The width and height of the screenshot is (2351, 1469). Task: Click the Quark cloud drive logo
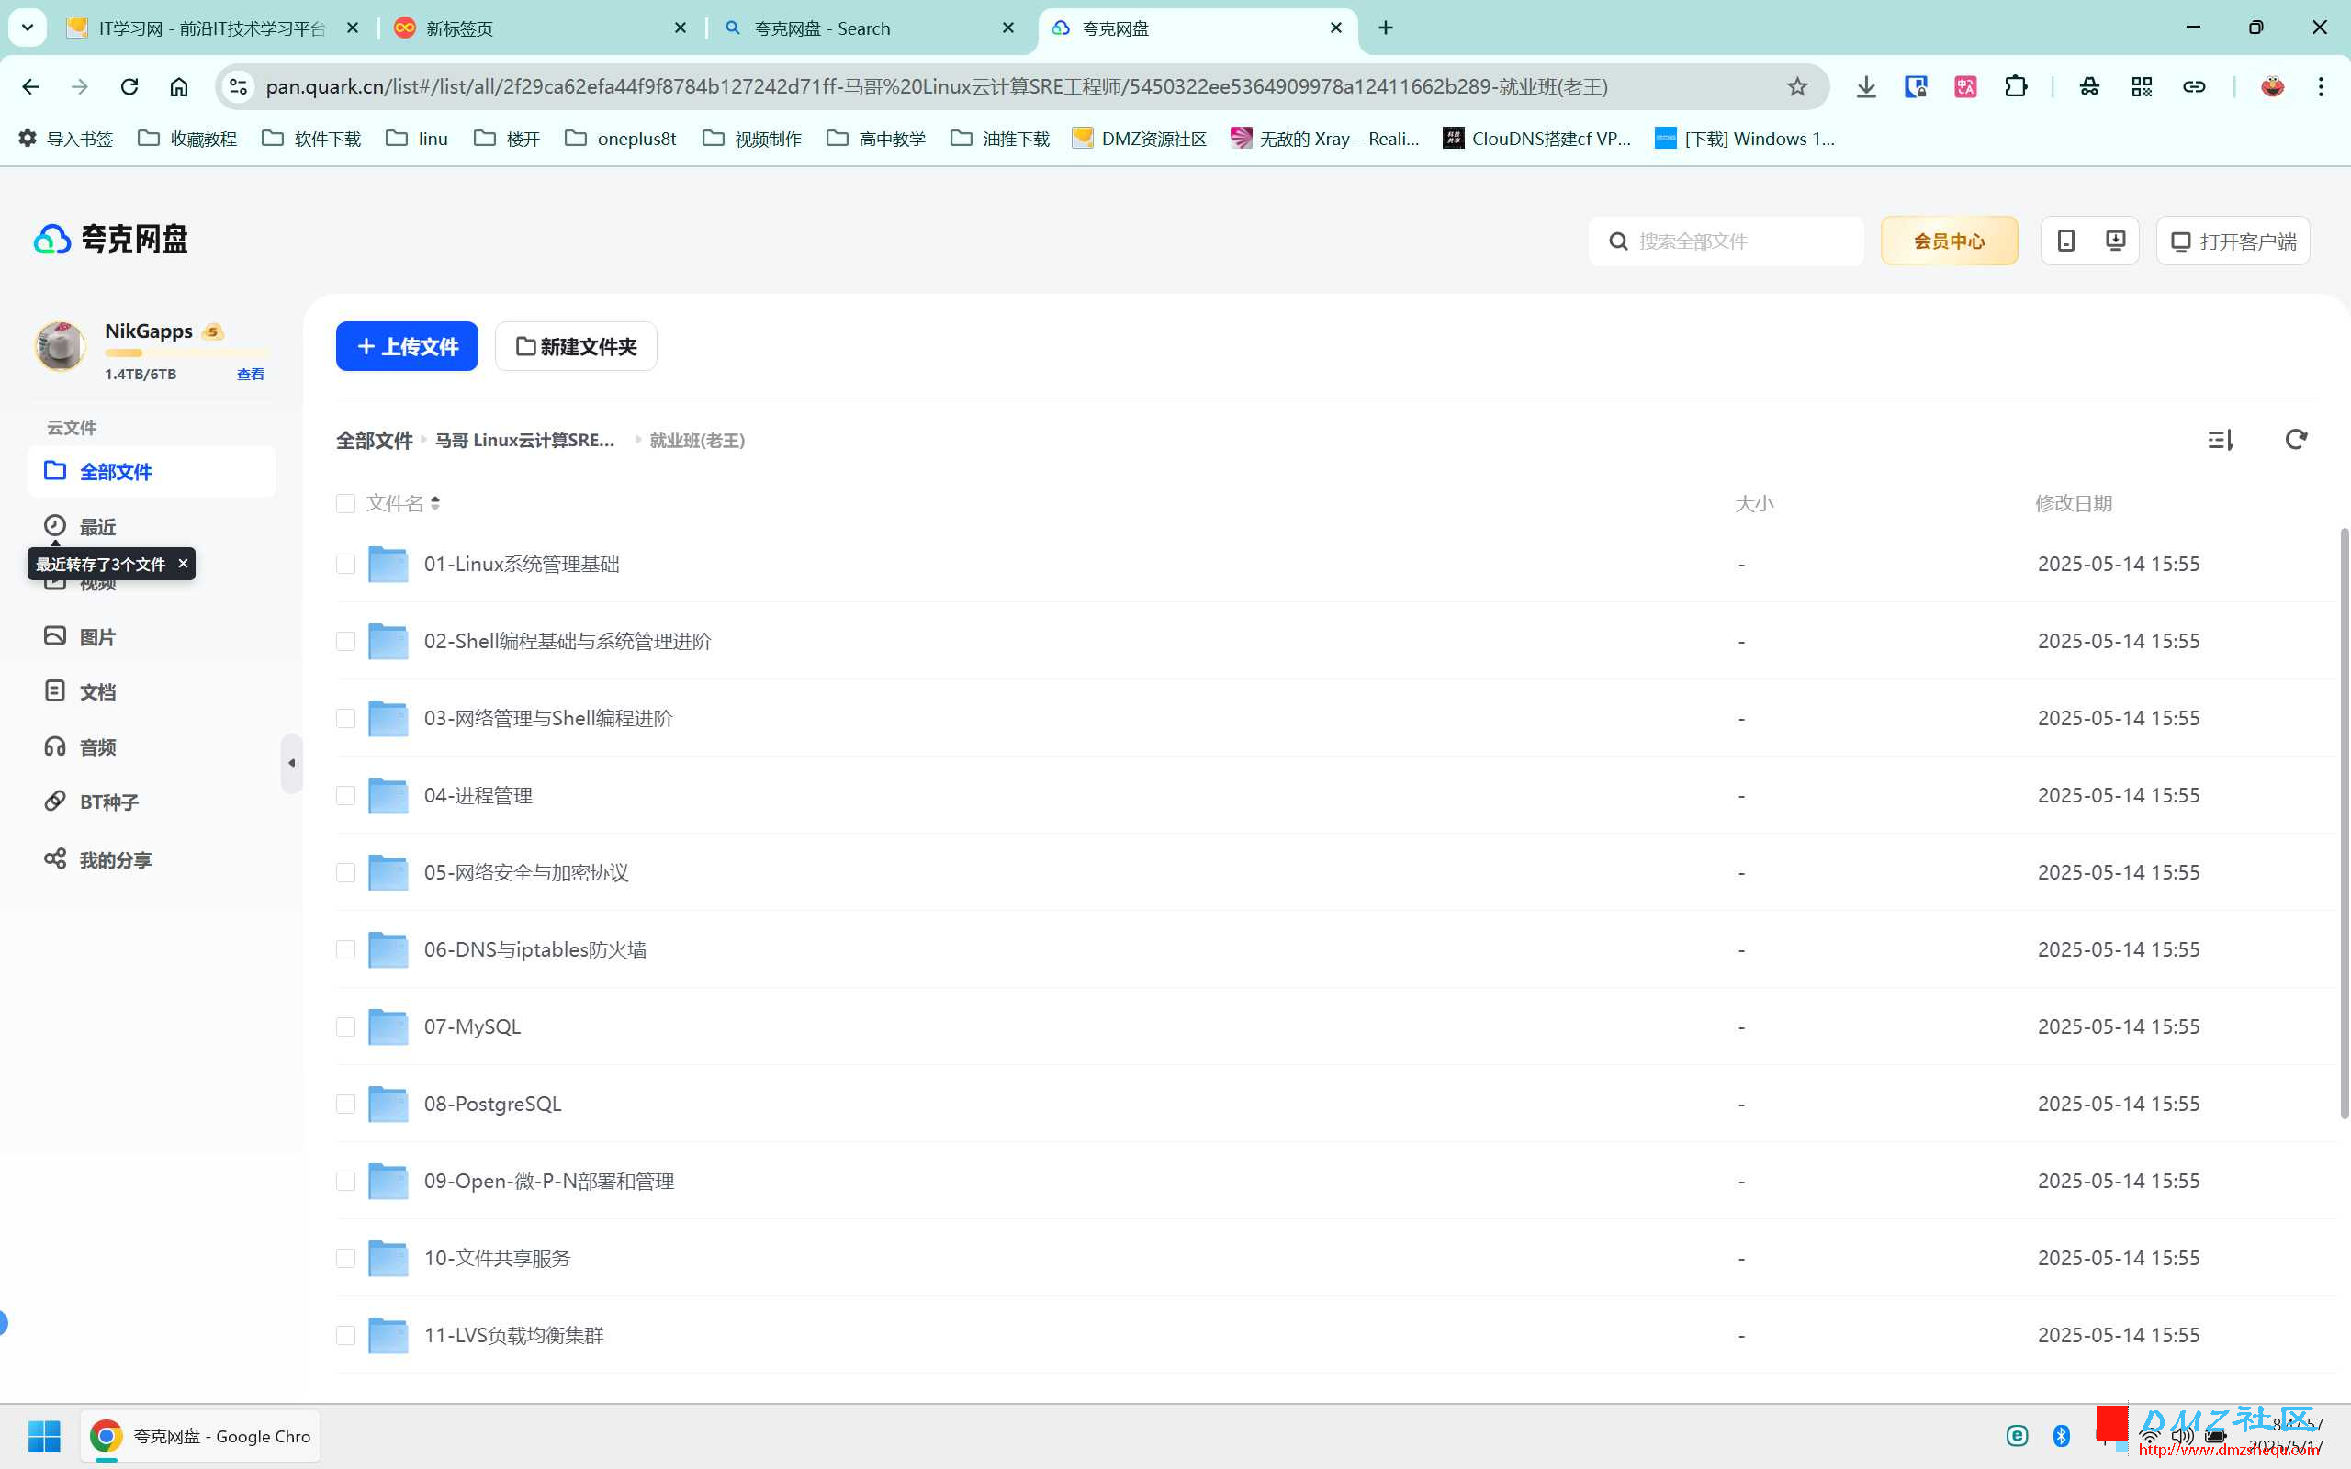pos(110,239)
